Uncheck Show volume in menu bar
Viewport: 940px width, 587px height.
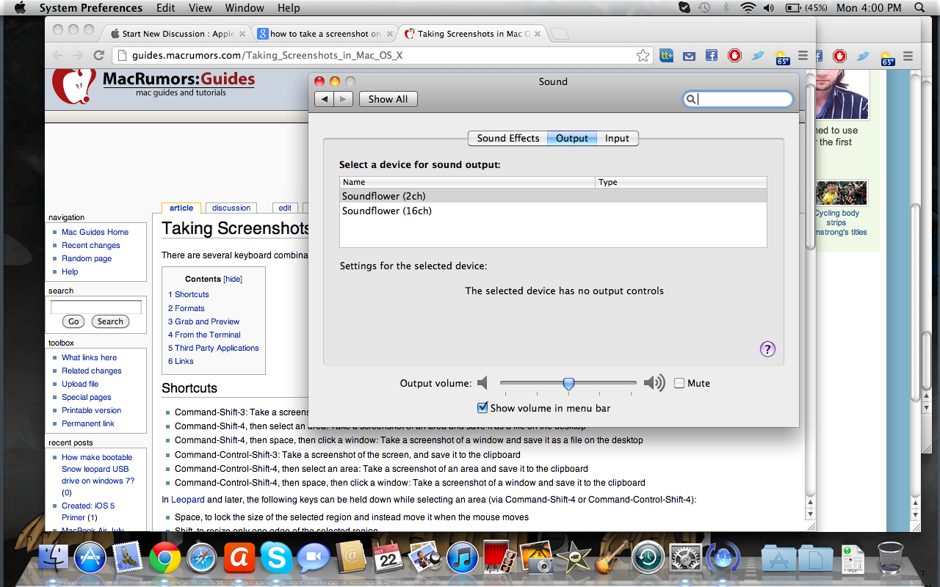pos(482,408)
